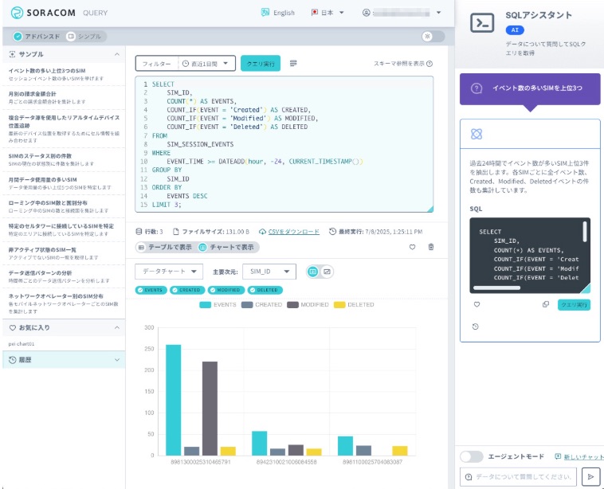Open the SIM_ID primary dimension dropdown

(x=269, y=272)
